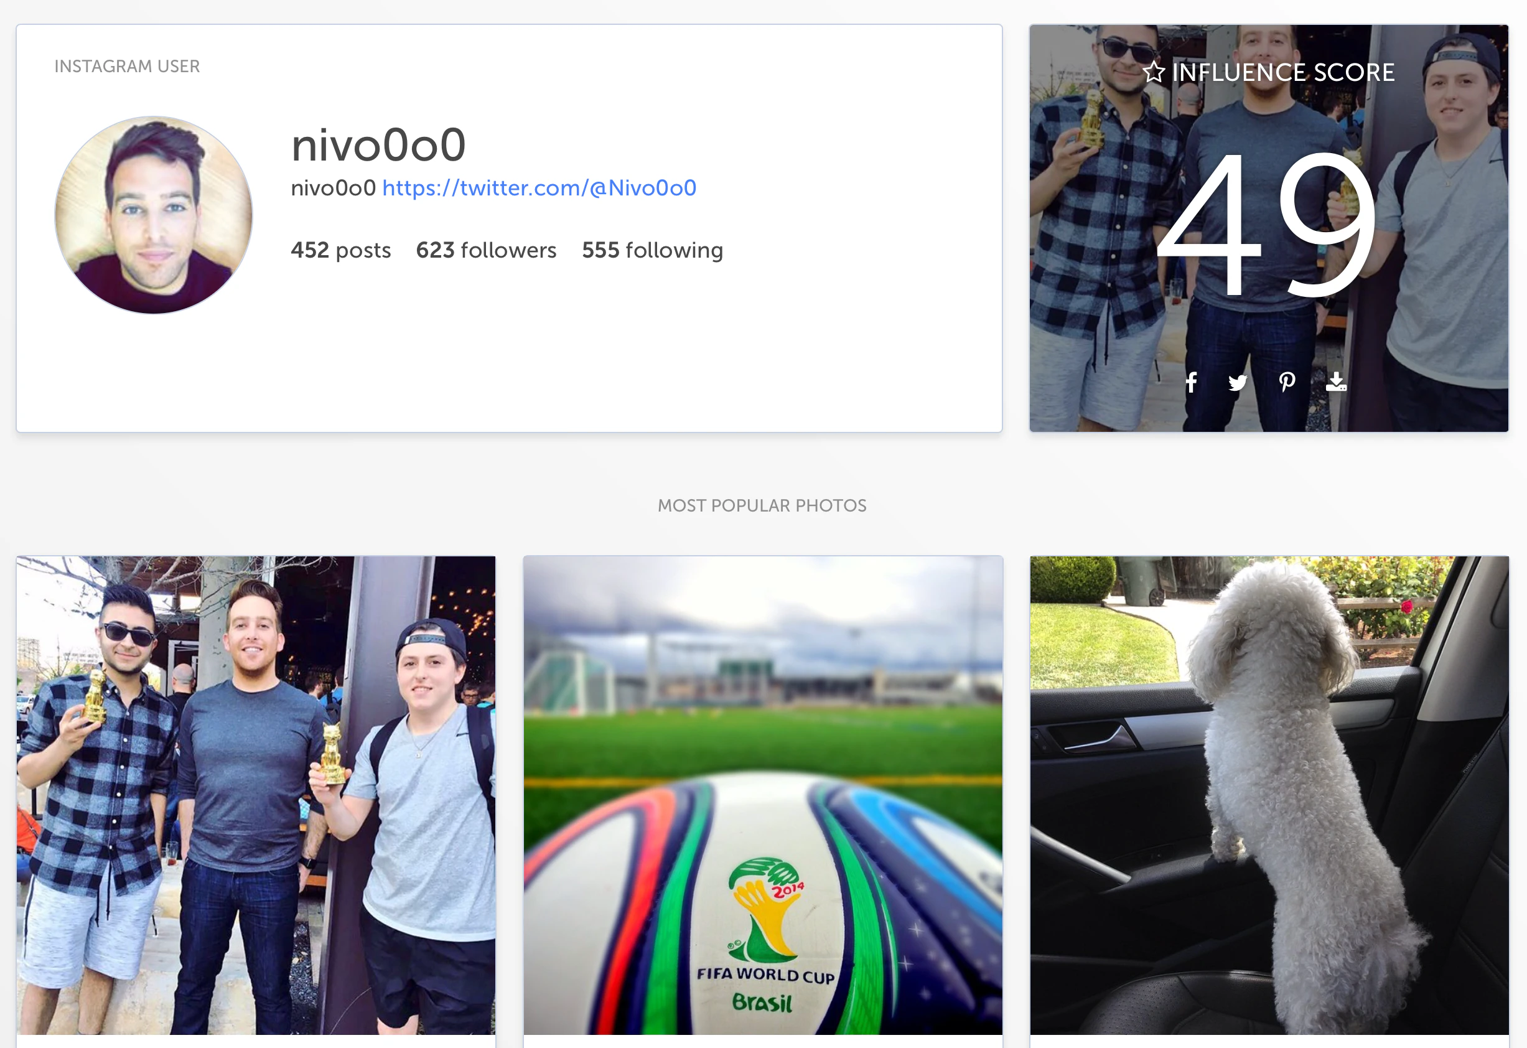Screen dimensions: 1527x1048
Task: Click the nivo0o0 bio text before link
Action: (x=333, y=188)
